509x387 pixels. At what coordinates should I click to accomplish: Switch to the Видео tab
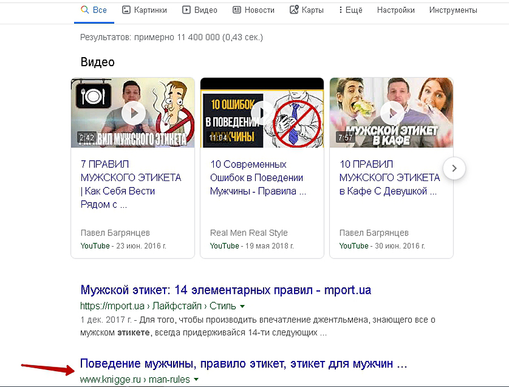pyautogui.click(x=200, y=10)
